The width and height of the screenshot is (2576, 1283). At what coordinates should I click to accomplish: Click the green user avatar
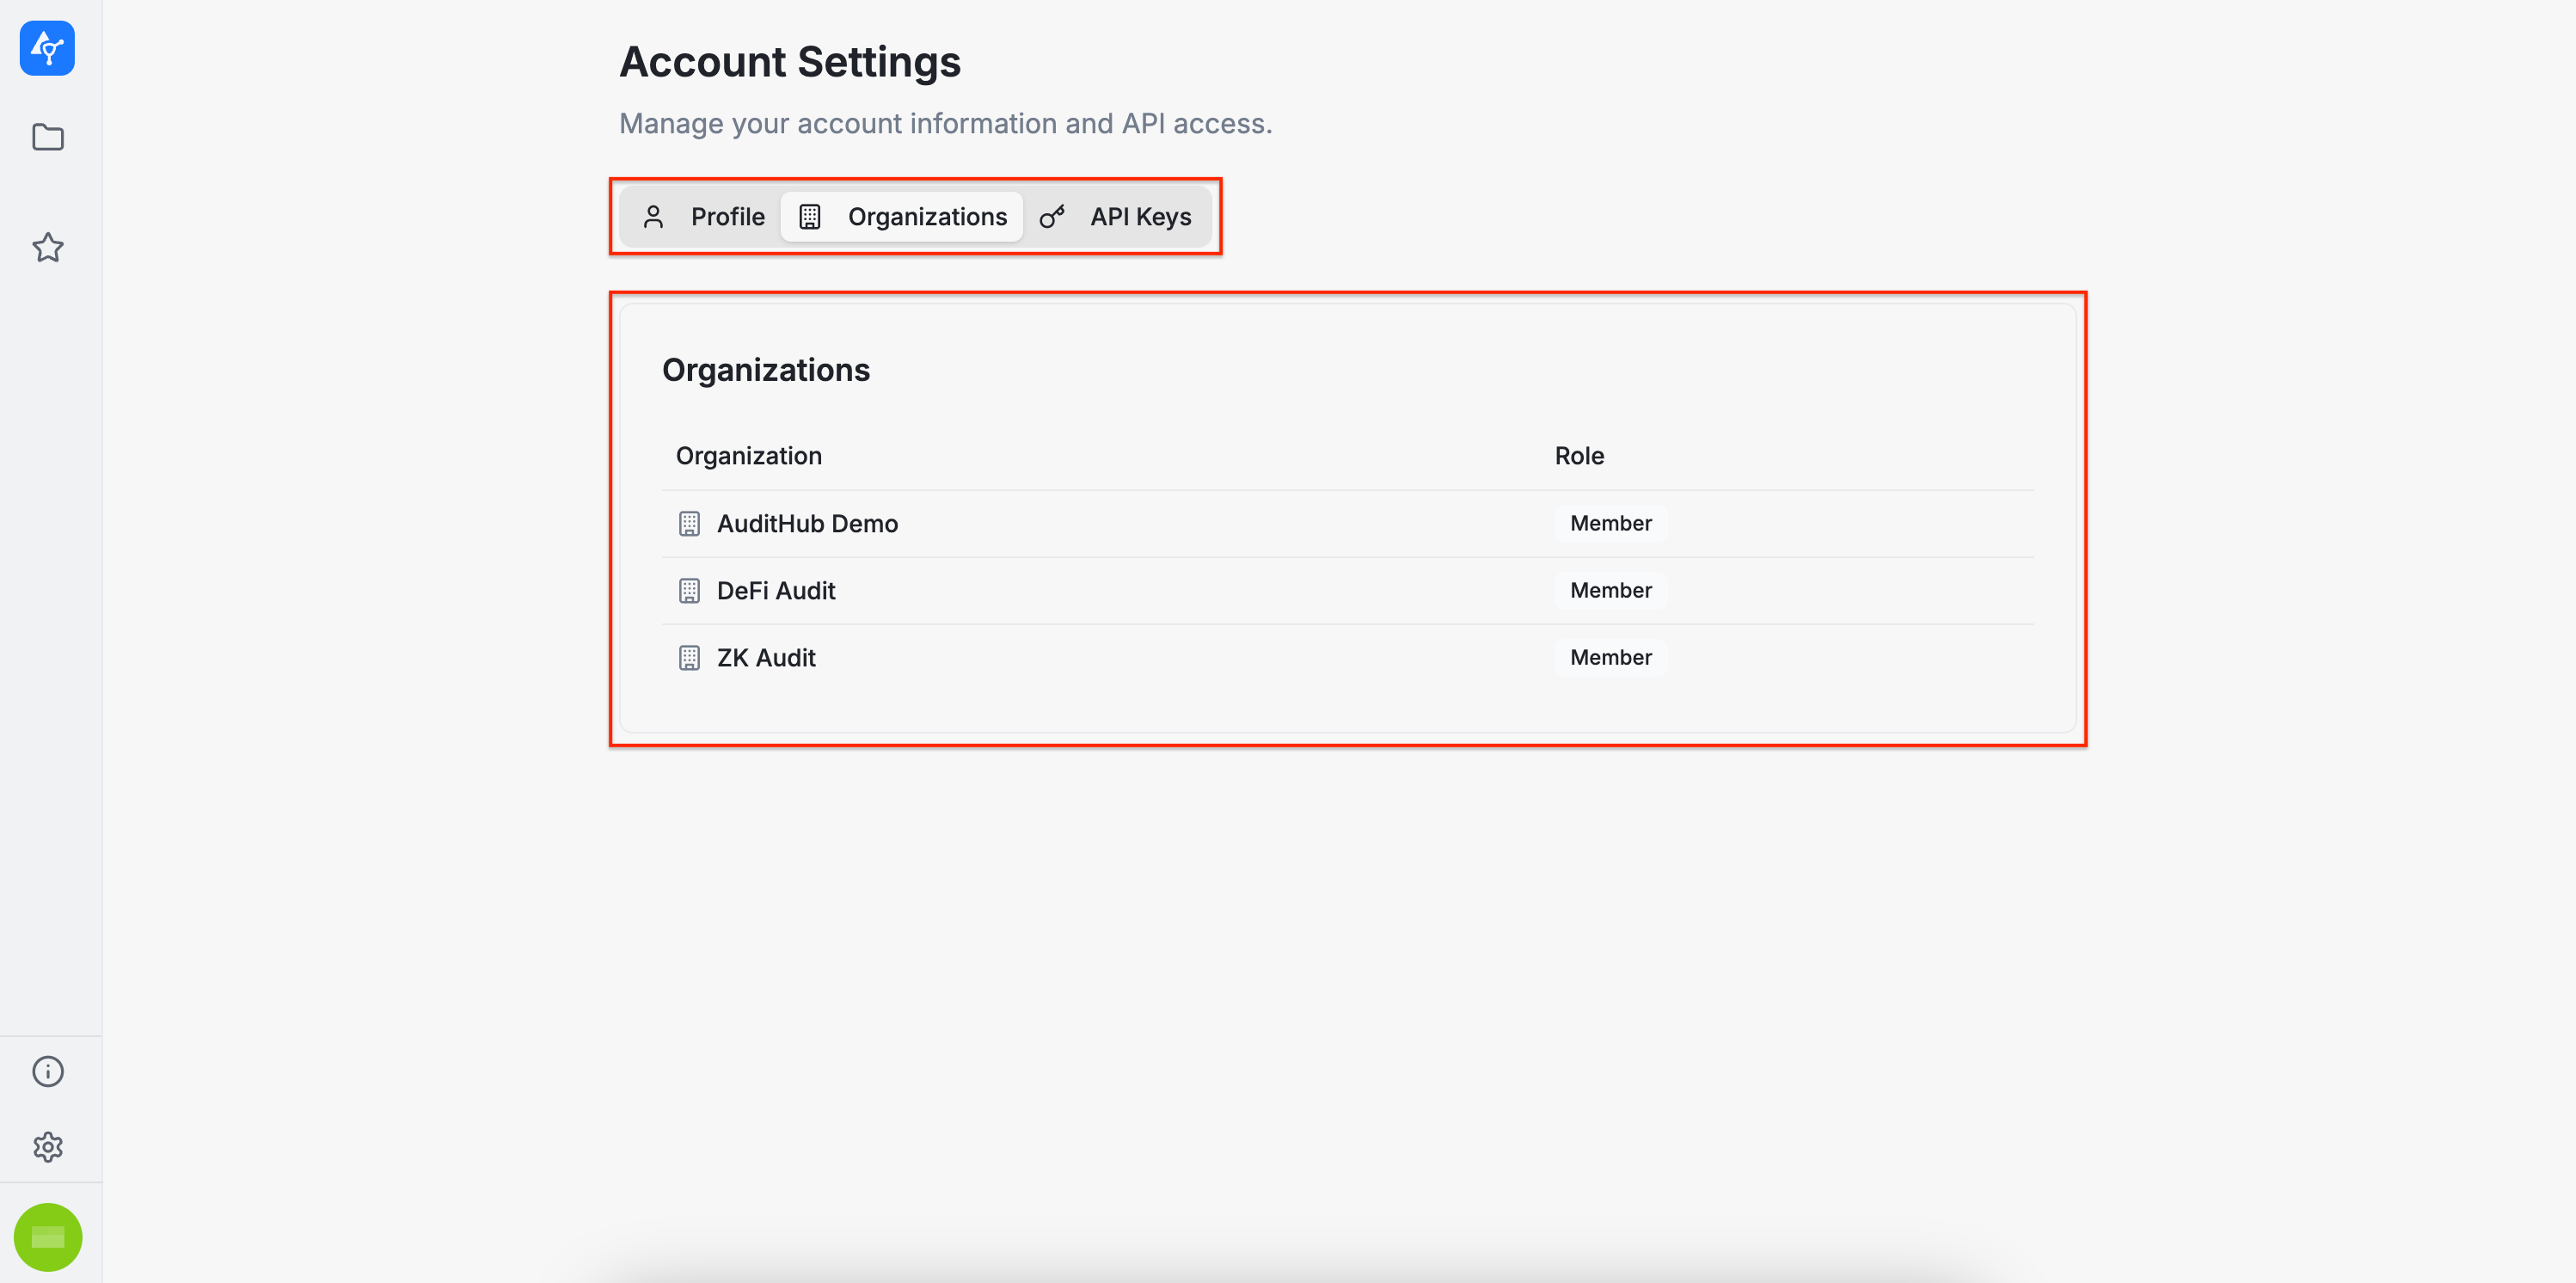coord(47,1237)
